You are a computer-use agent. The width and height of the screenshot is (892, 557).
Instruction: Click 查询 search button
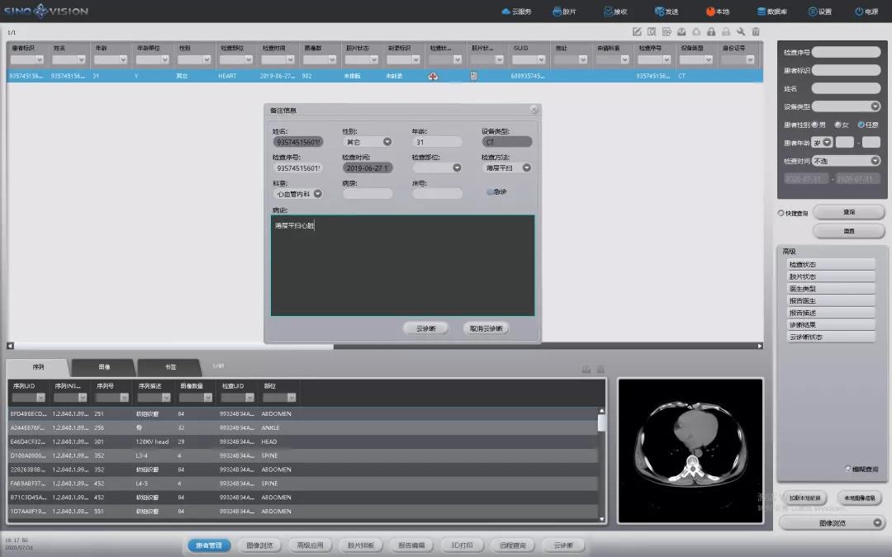848,213
